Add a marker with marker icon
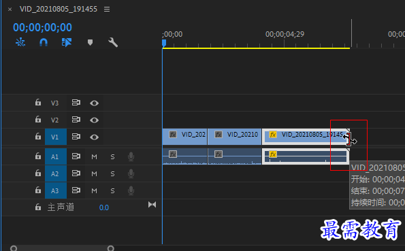The image size is (405, 251). [x=90, y=42]
